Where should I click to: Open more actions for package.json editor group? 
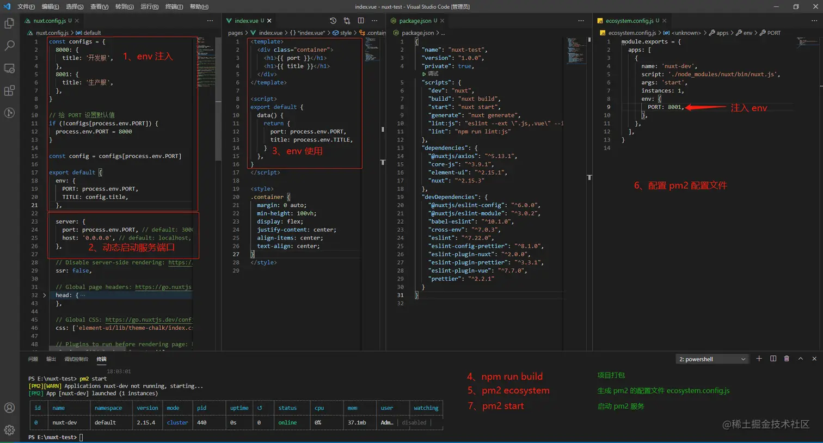coord(581,21)
